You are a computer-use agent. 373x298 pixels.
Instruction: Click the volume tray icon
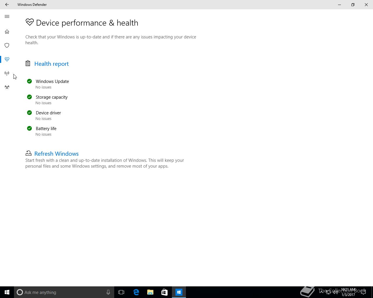point(335,292)
